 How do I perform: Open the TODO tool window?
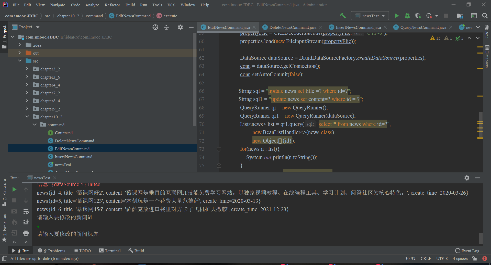coord(82,251)
